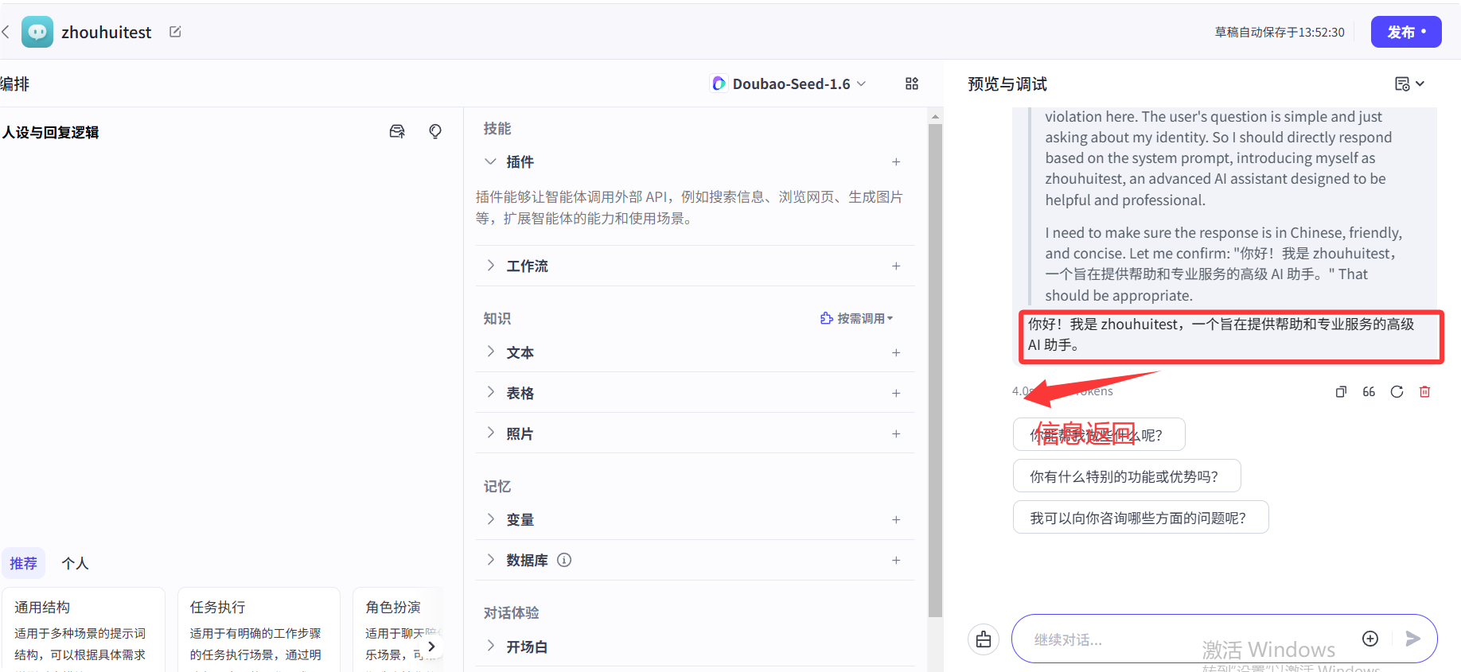Click the back arrow at top left
Viewport: 1461px width, 672px height.
(6, 32)
